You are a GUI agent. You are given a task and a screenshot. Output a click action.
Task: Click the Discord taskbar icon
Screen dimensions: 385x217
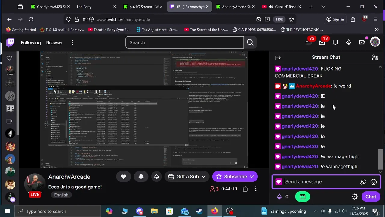(x=139, y=211)
